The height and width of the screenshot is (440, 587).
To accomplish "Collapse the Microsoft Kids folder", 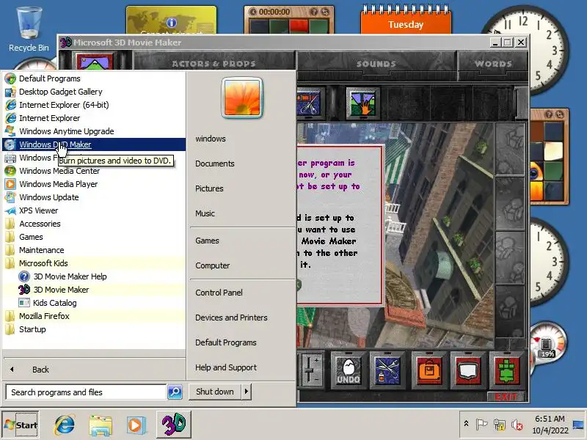I will (x=94, y=263).
